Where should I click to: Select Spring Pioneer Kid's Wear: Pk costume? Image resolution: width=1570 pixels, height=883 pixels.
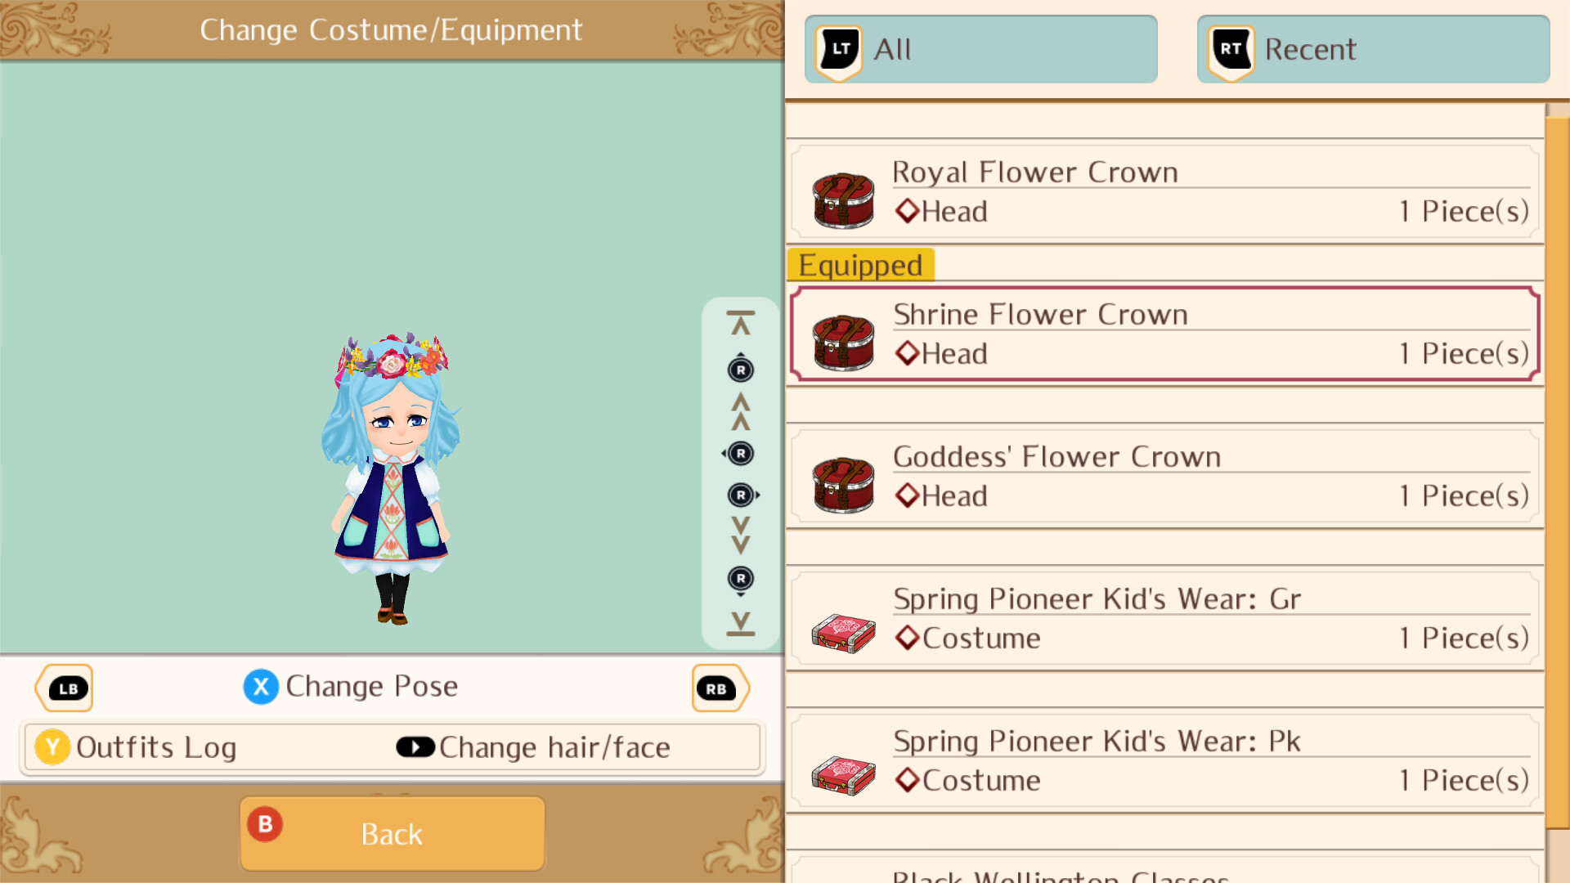click(x=1164, y=760)
